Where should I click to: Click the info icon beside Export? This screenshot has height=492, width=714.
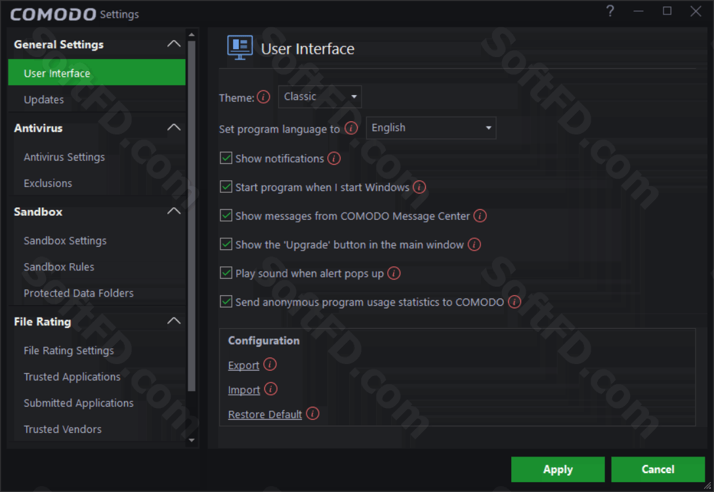[x=270, y=365]
